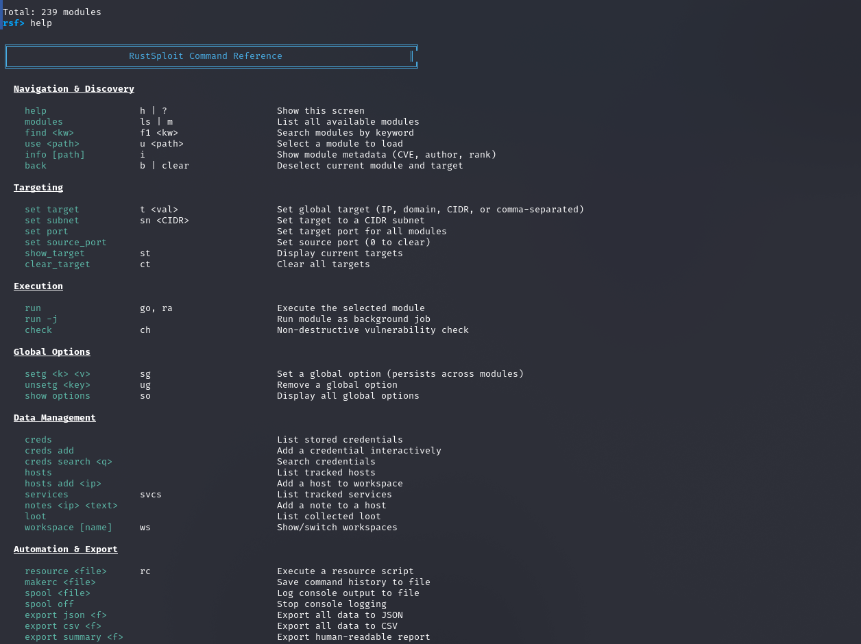Viewport: 861px width, 644px height.
Task: Click the 'unsetg <key>' command name
Action: point(58,385)
